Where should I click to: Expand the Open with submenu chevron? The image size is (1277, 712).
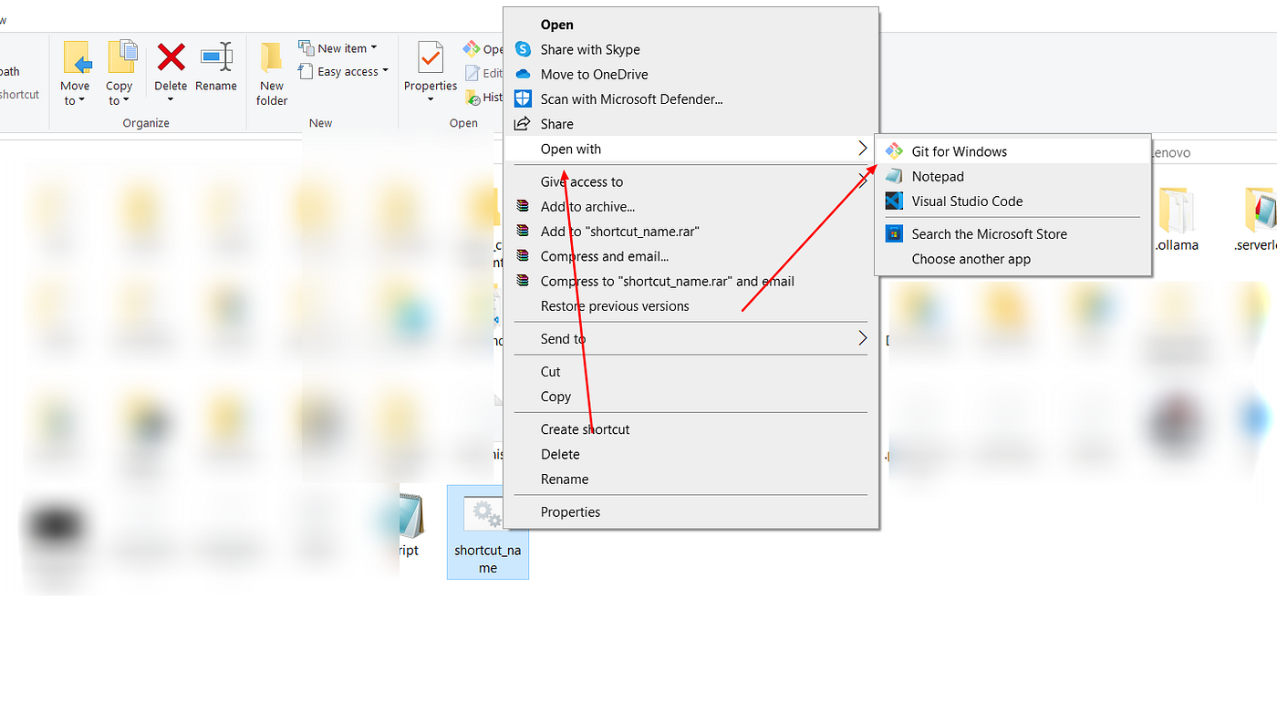coord(861,148)
